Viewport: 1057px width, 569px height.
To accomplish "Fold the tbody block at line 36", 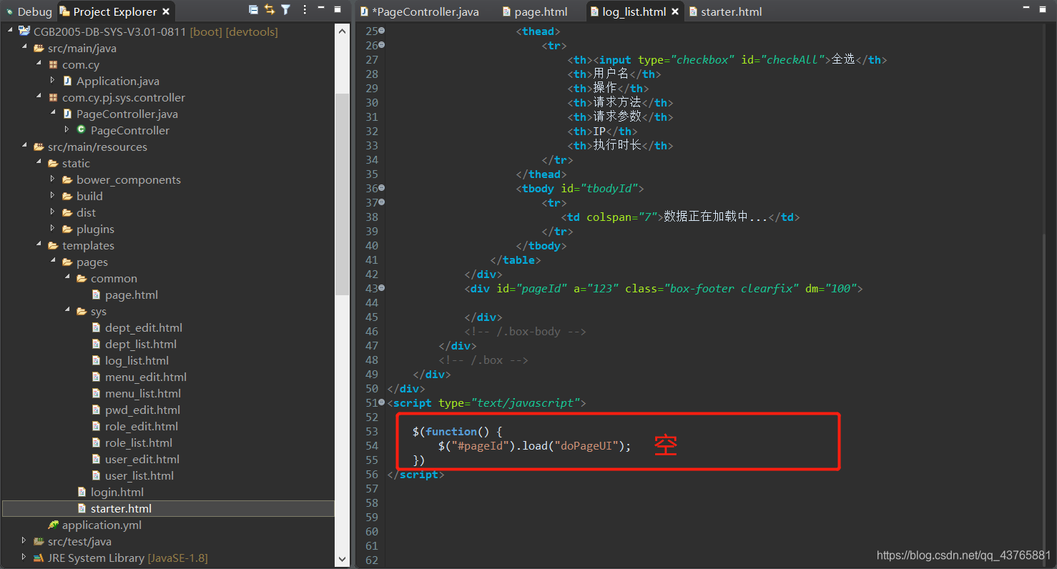I will (381, 188).
